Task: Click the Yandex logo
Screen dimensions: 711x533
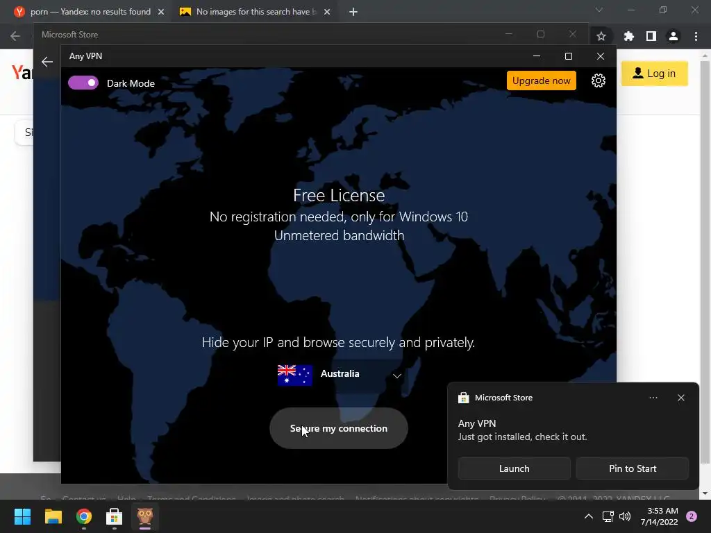Action: point(22,72)
